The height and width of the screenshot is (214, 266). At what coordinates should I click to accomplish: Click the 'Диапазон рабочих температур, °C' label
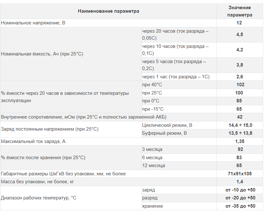[39, 198]
